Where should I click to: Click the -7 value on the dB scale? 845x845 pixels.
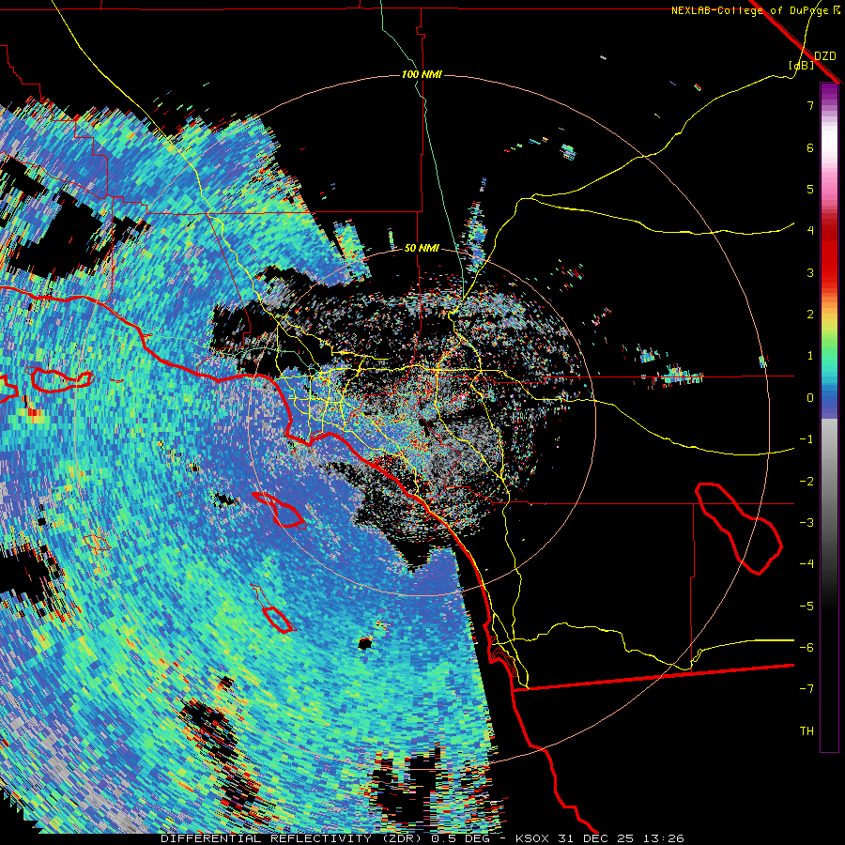click(x=807, y=689)
